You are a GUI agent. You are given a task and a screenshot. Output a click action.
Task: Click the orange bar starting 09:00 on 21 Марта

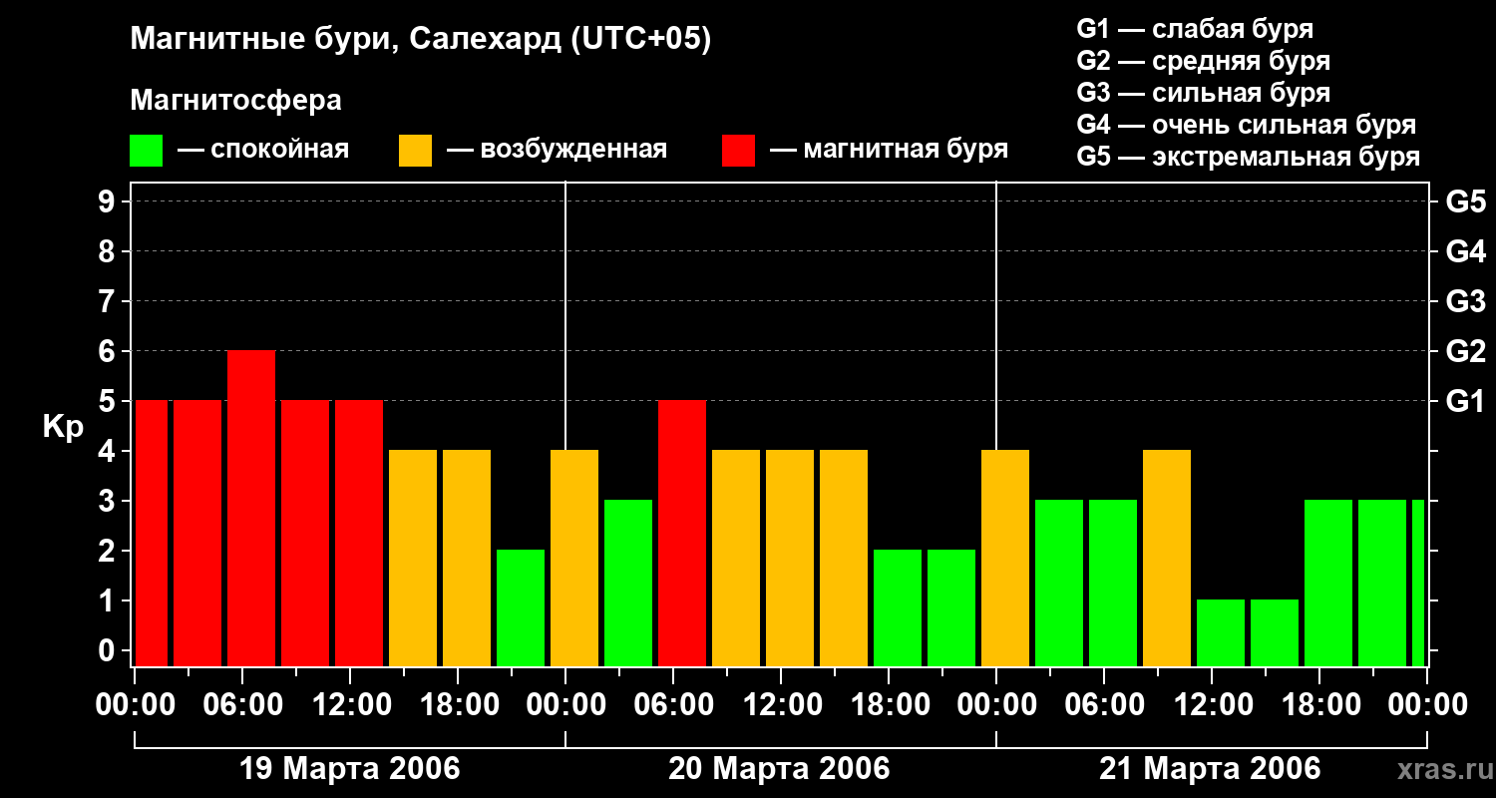[x=1167, y=559]
